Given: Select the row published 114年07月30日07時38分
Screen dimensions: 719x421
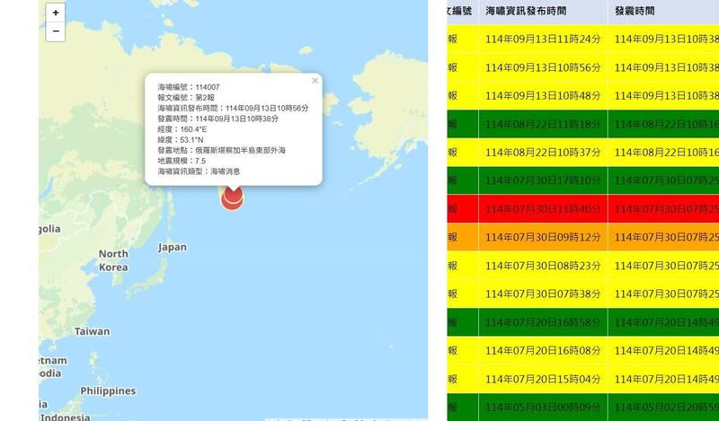Looking at the screenshot, I should click(x=582, y=294).
